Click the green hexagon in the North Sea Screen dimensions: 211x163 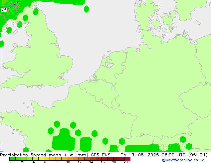tap(86, 9)
